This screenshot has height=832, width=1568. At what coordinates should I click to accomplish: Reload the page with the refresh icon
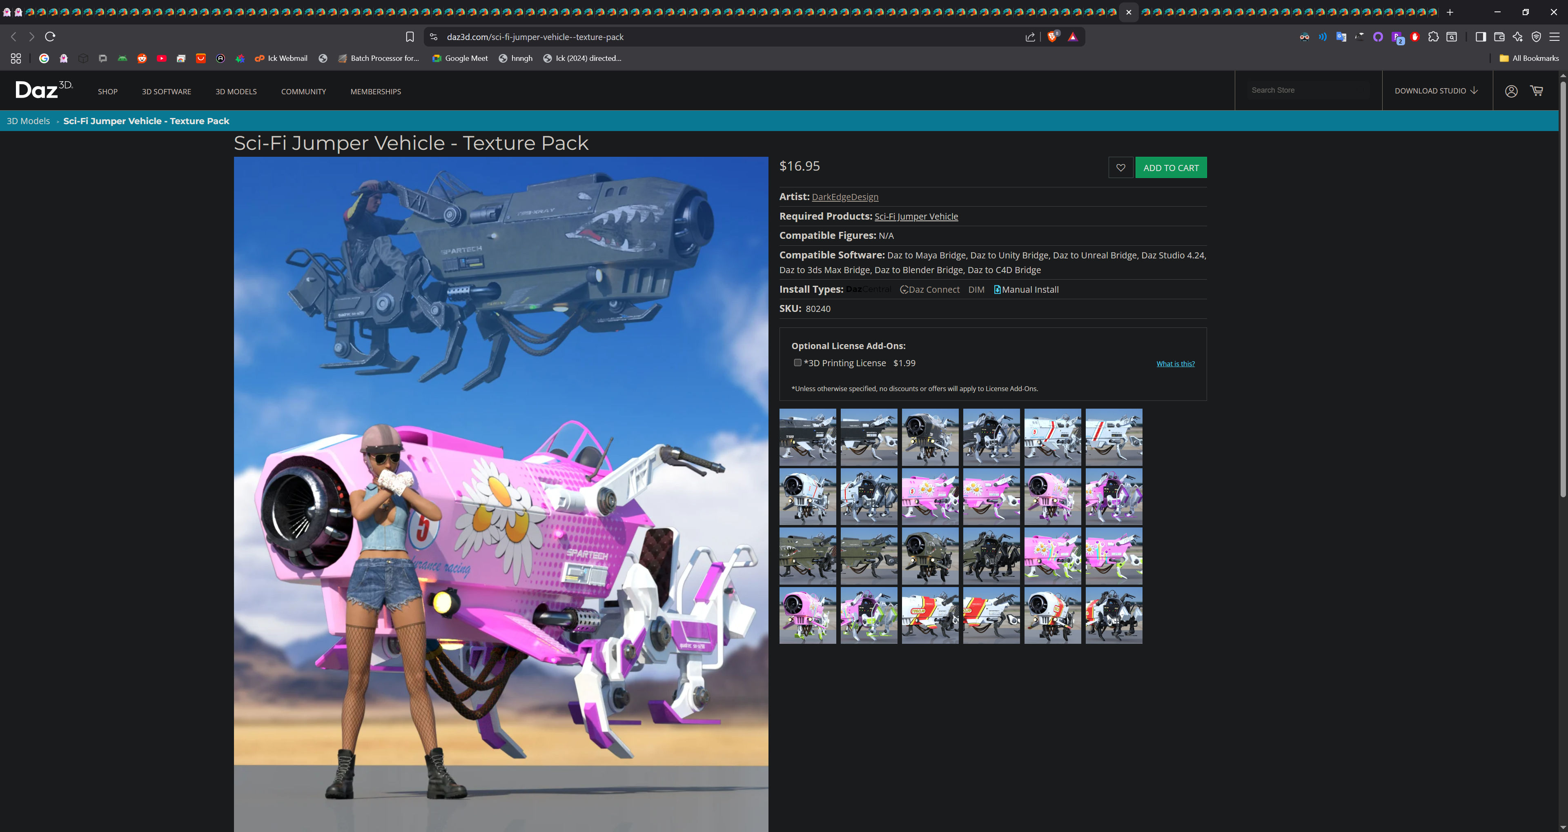click(x=51, y=36)
